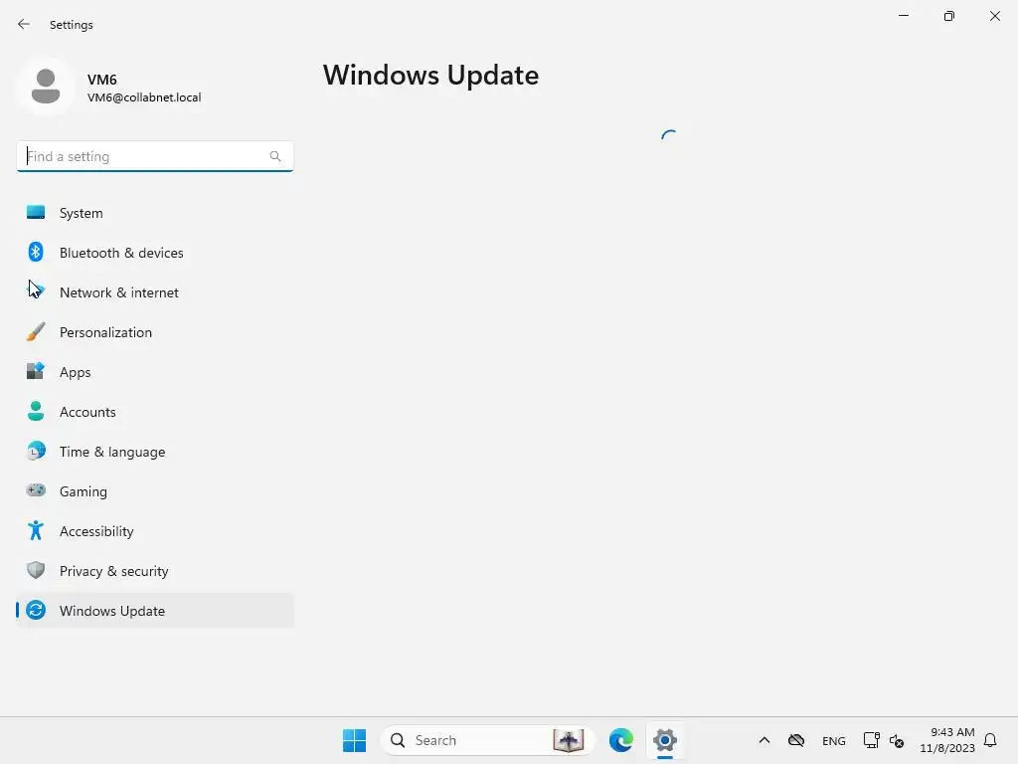Open Bluetooth & devices category
Viewport: 1018px width, 764px height.
[x=154, y=252]
